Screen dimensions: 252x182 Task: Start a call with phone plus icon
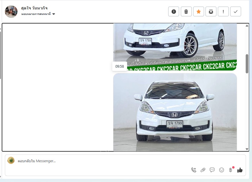[x=194, y=170]
